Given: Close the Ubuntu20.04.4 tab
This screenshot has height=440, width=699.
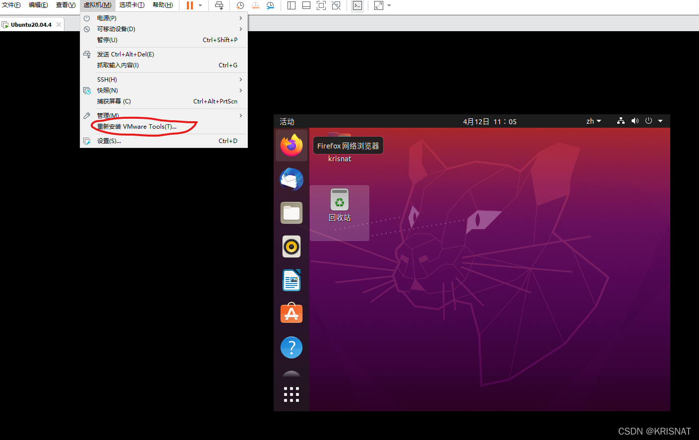Looking at the screenshot, I should [x=59, y=24].
